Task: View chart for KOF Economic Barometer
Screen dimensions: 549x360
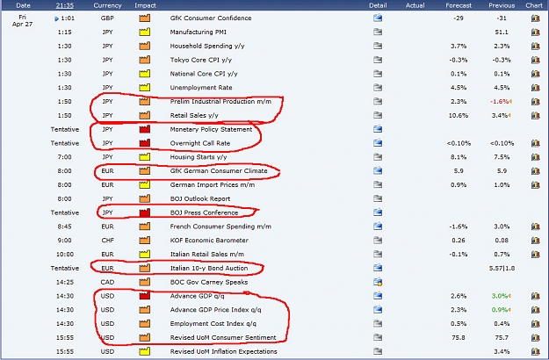Action: point(535,241)
